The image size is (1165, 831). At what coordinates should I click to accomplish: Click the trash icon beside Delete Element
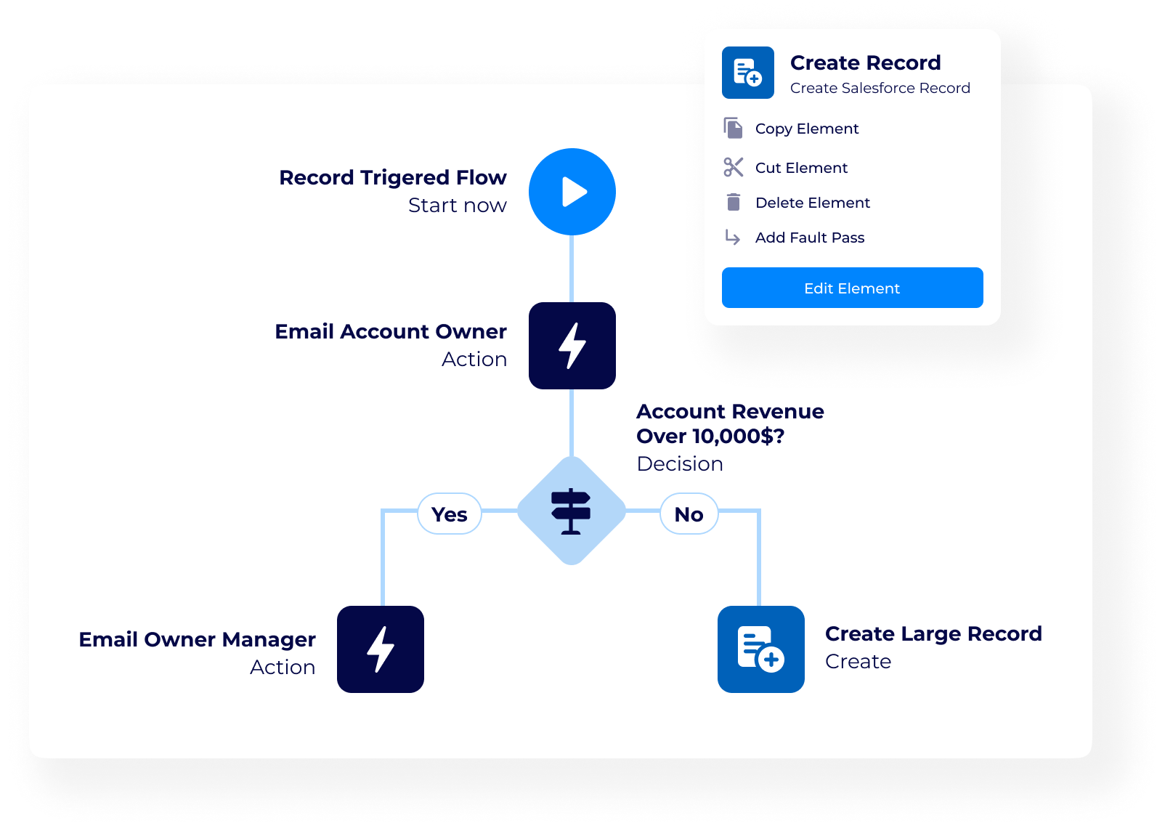(x=734, y=202)
